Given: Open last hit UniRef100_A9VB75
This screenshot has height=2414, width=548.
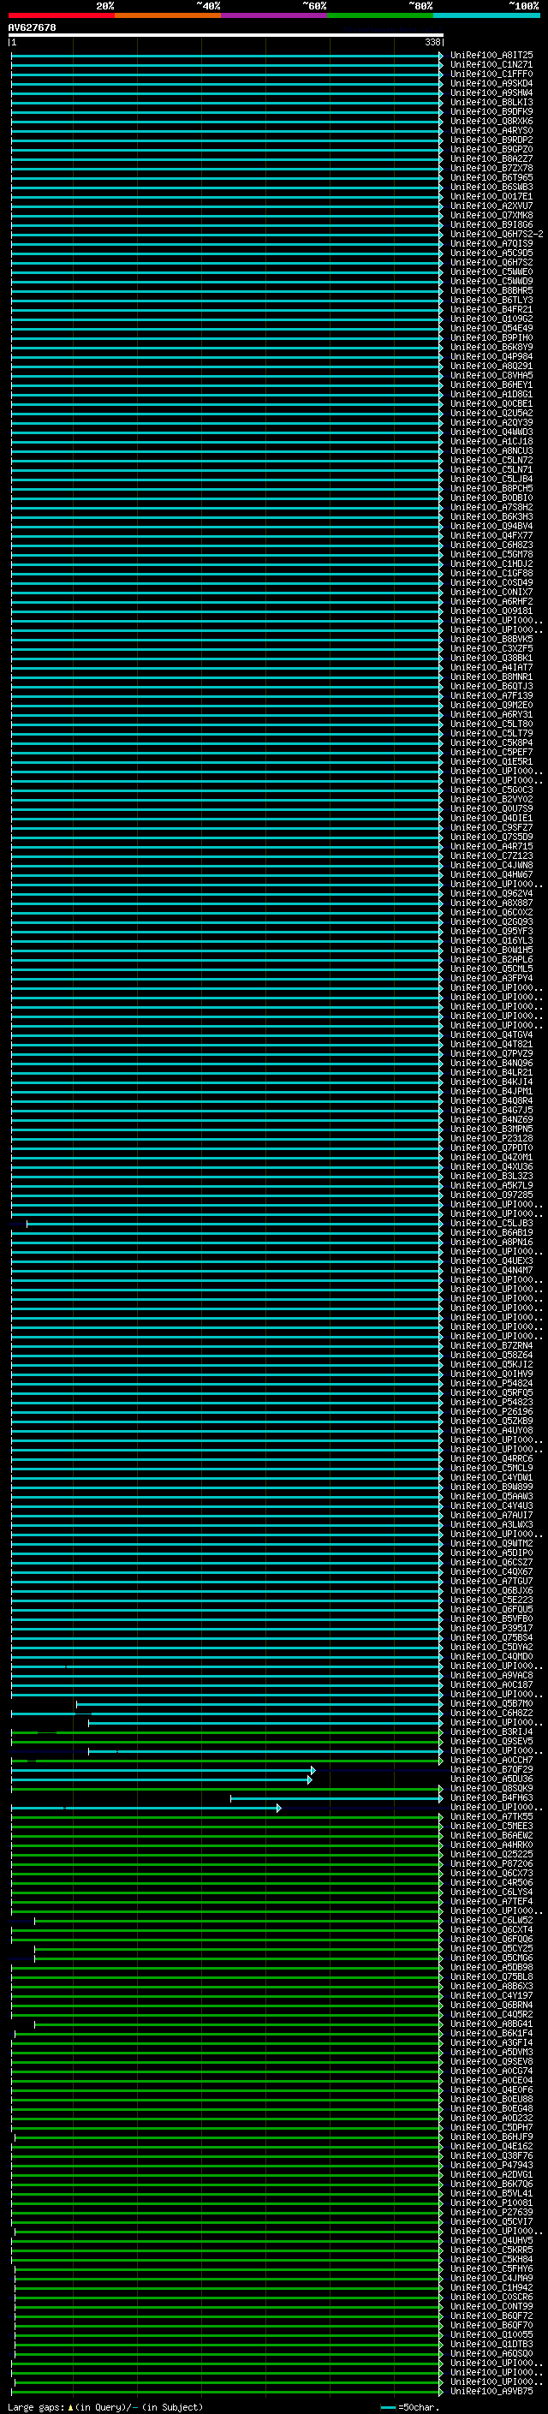Looking at the screenshot, I should coord(491,2391).
